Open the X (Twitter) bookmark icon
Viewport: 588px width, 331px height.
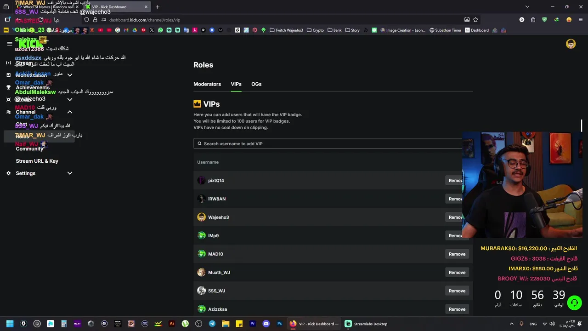pos(152,30)
